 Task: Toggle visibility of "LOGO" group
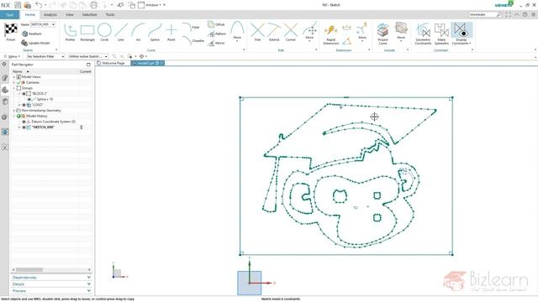(24, 105)
